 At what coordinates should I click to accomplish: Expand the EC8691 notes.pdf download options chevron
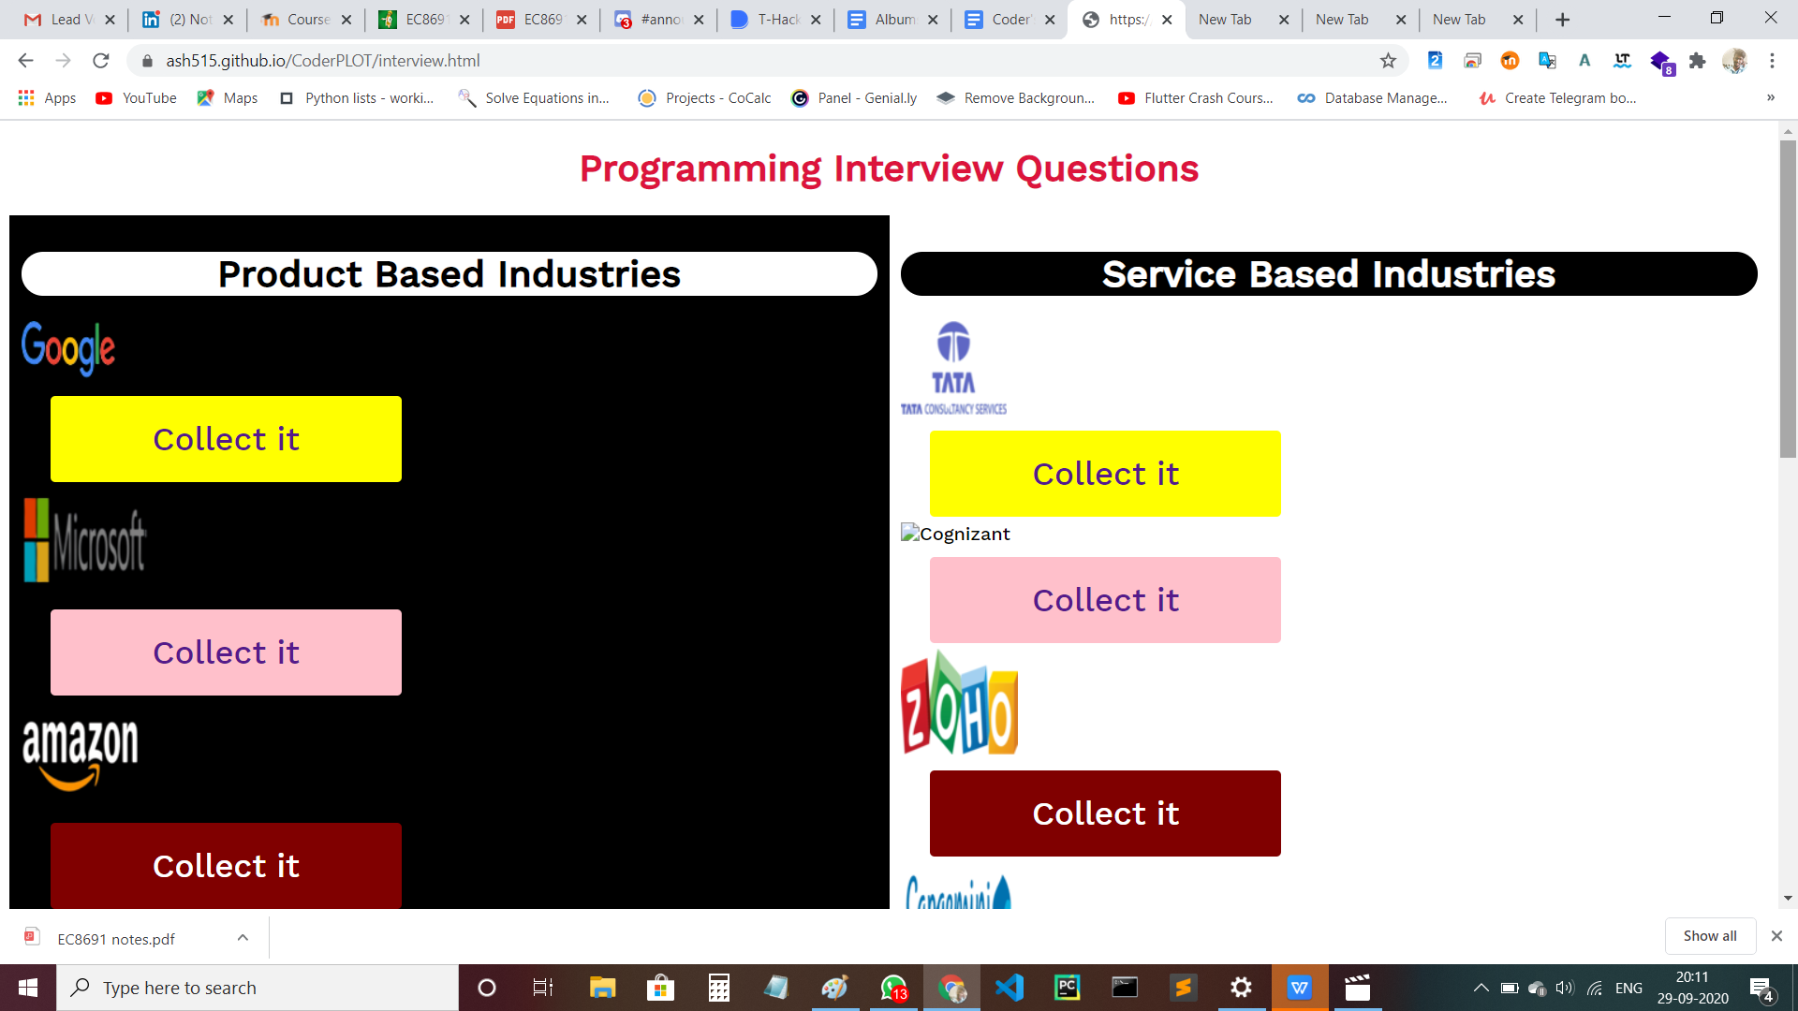(x=243, y=938)
